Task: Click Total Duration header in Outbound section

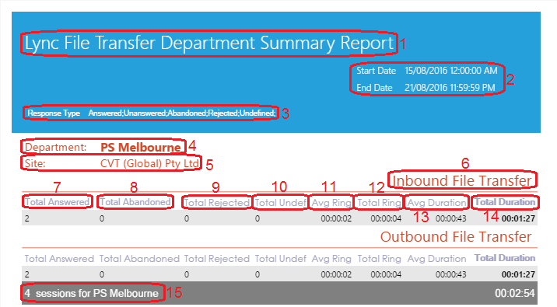Action: pos(505,258)
